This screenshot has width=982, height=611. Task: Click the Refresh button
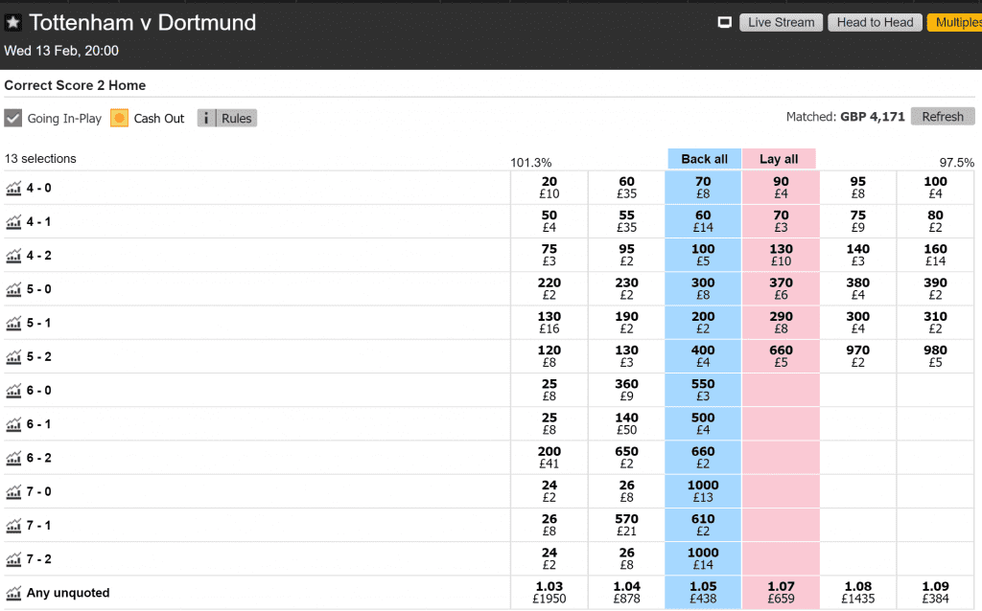pyautogui.click(x=943, y=116)
